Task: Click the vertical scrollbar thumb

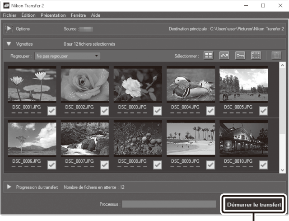Action: 282,101
